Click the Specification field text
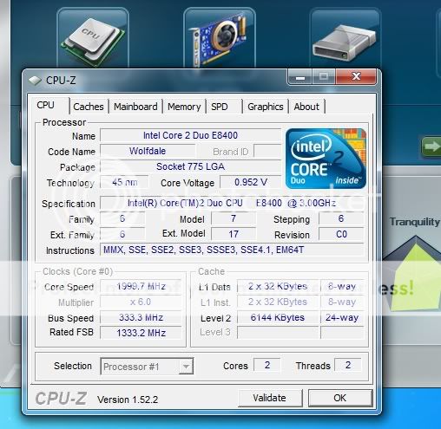Viewport: 441px width, 429px height. point(232,203)
